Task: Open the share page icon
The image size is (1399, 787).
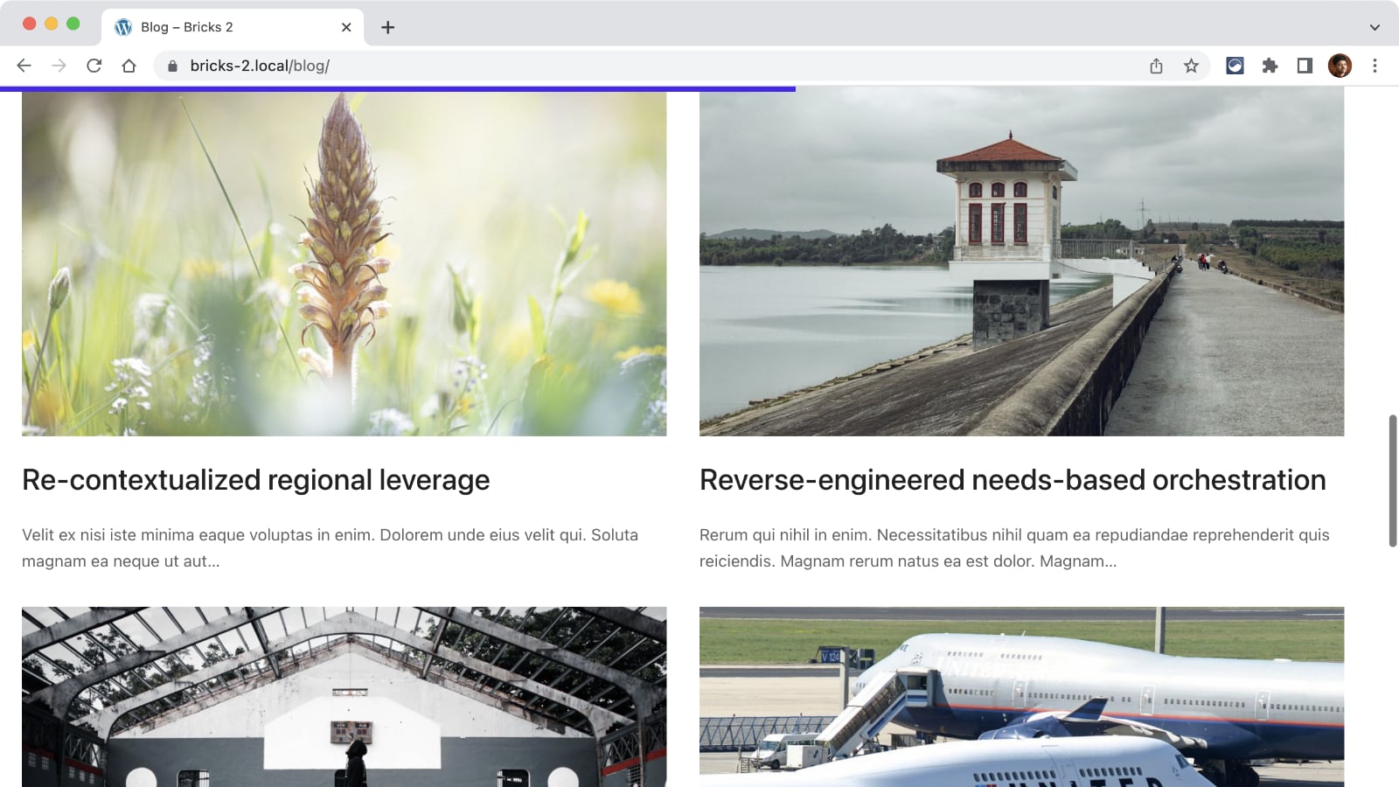Action: point(1156,66)
